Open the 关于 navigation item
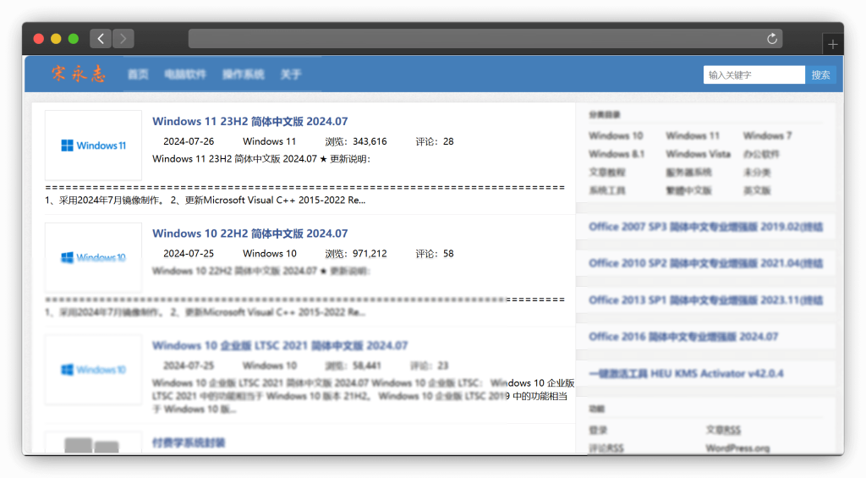 tap(291, 74)
